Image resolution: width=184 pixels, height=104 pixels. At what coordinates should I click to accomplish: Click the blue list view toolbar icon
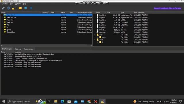pos(31,8)
